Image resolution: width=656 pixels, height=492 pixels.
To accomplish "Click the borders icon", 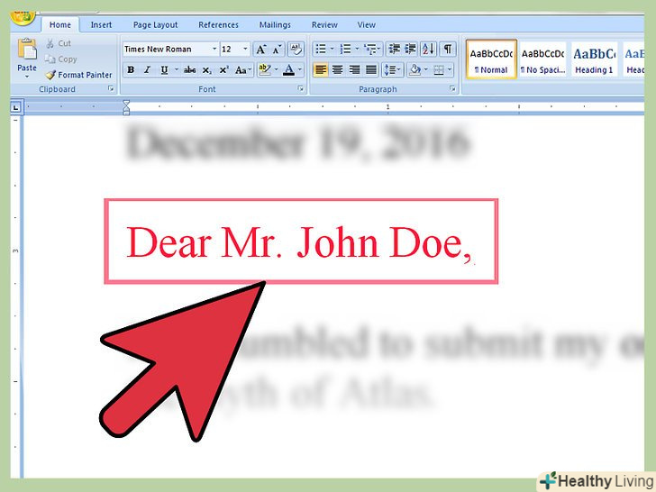I will coord(439,70).
